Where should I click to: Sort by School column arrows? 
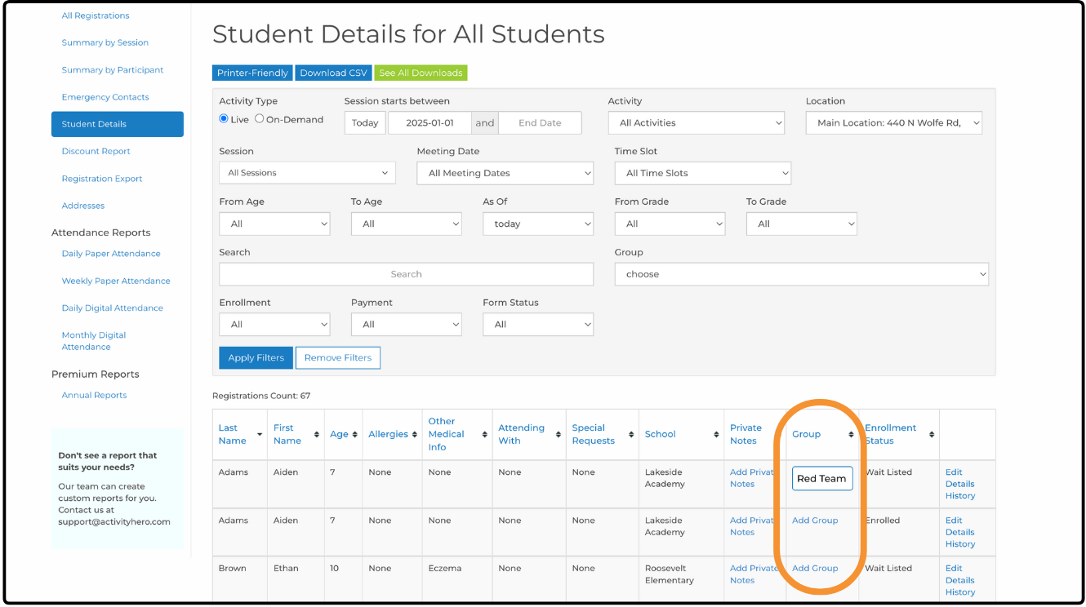coord(716,435)
